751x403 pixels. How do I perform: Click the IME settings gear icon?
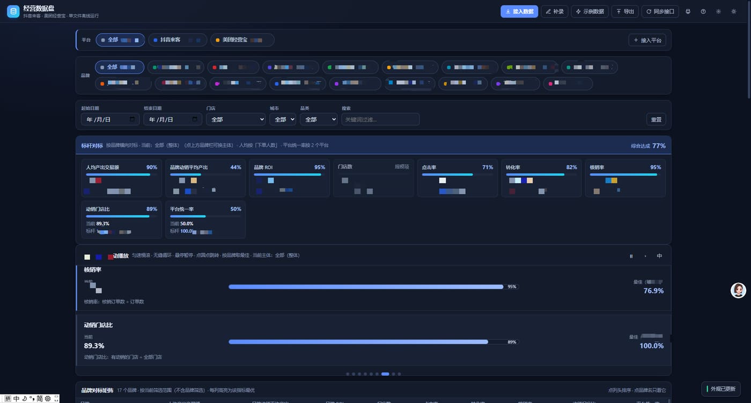click(48, 399)
